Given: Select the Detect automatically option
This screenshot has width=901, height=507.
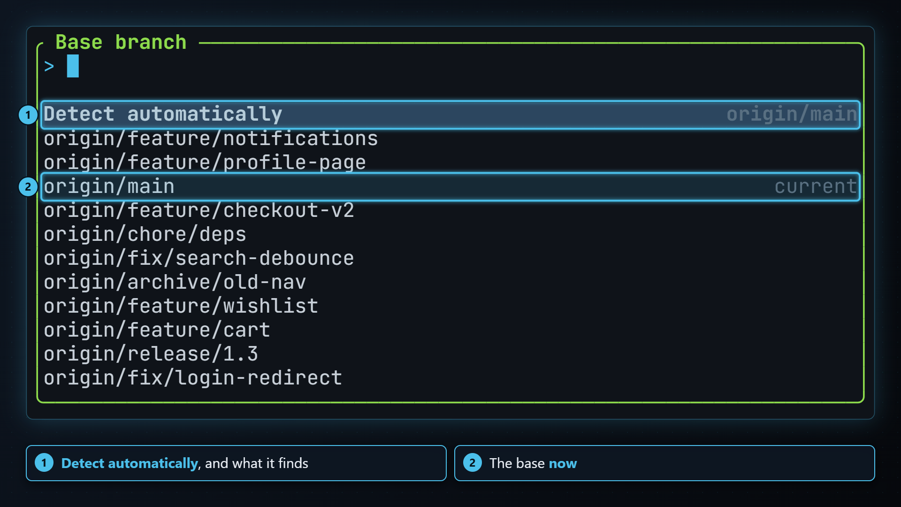Looking at the screenshot, I should pyautogui.click(x=450, y=115).
